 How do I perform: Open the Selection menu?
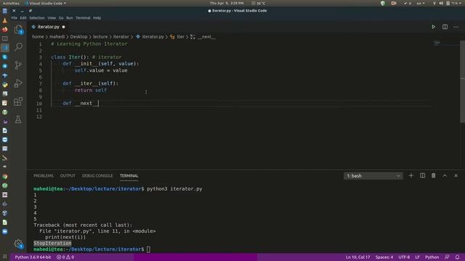click(37, 17)
